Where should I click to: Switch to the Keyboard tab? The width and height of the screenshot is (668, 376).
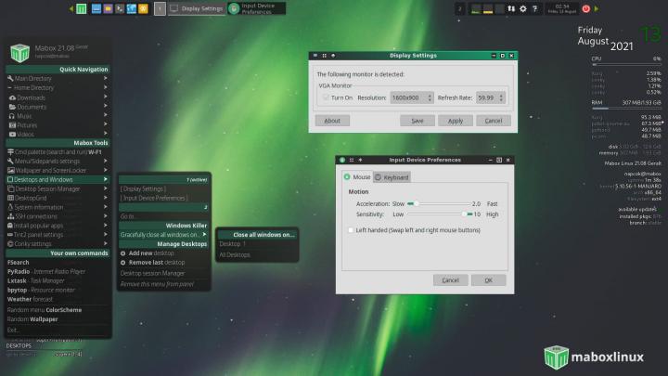[392, 176]
